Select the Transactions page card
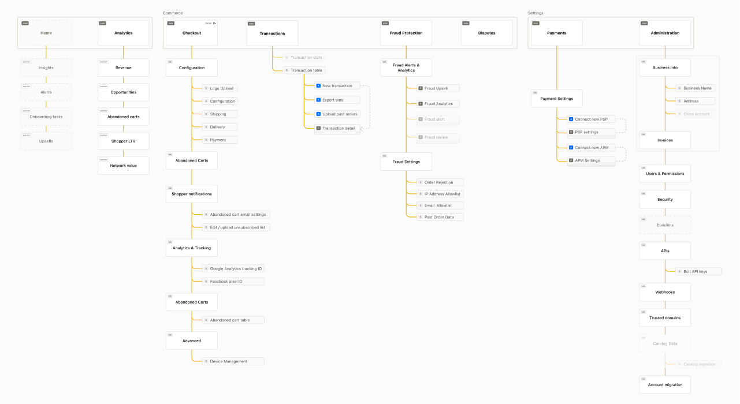740x404 pixels. coord(272,33)
